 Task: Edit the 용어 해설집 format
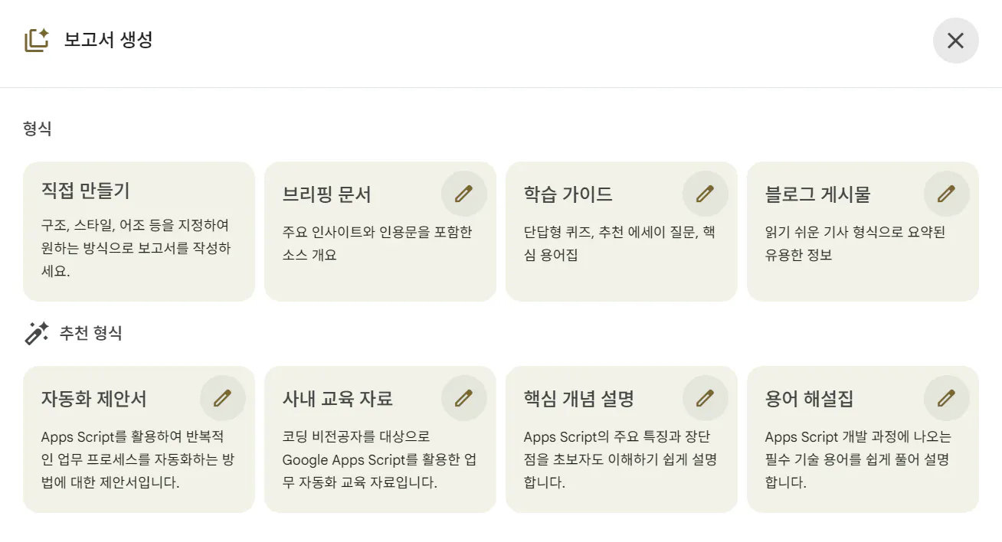click(x=946, y=397)
